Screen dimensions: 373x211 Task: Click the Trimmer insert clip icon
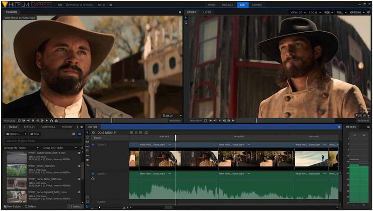51,121
